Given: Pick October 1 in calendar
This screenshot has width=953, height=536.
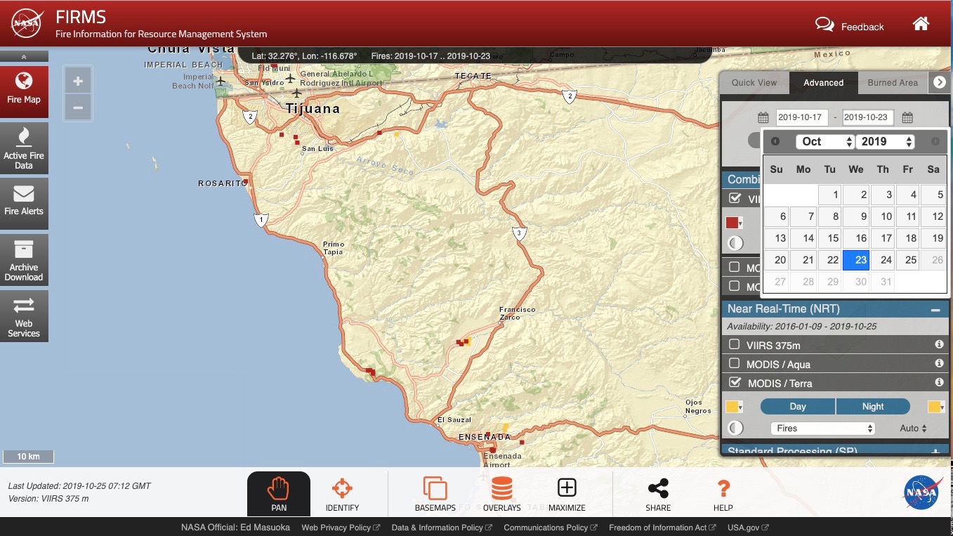Looking at the screenshot, I should point(829,195).
